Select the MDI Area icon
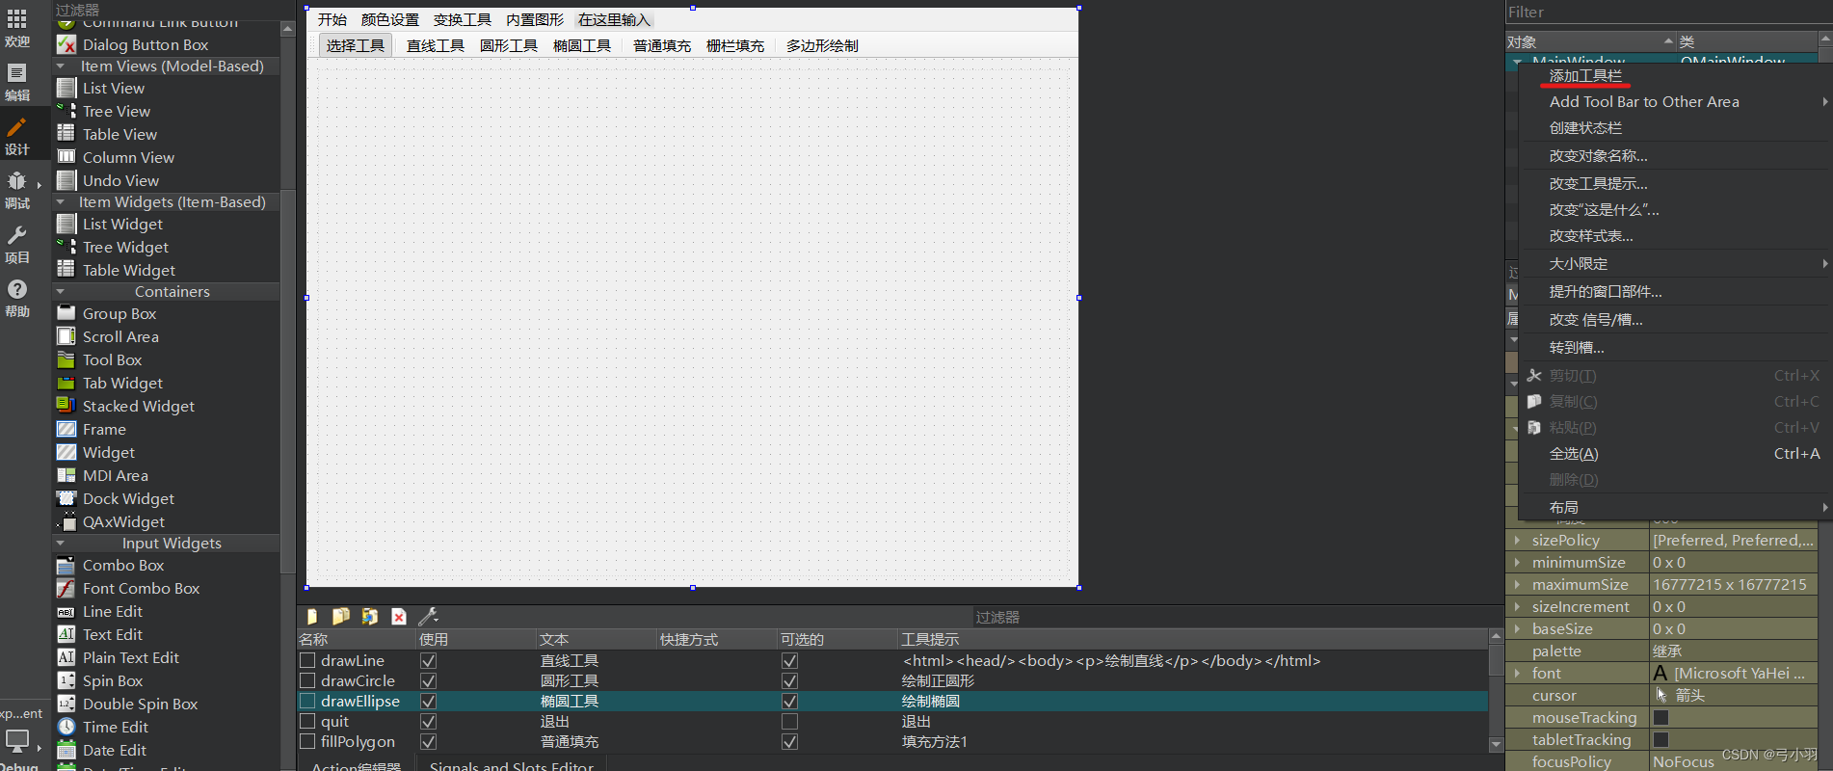This screenshot has width=1833, height=771. (66, 475)
